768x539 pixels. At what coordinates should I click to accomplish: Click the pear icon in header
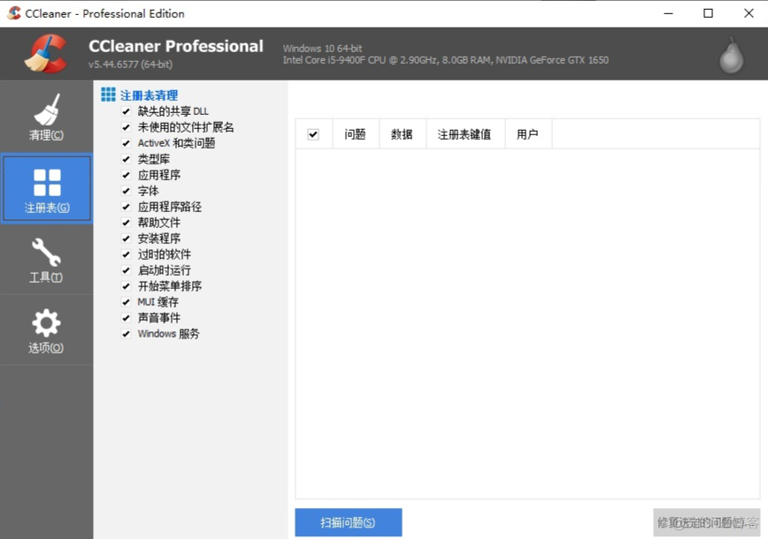pos(731,55)
